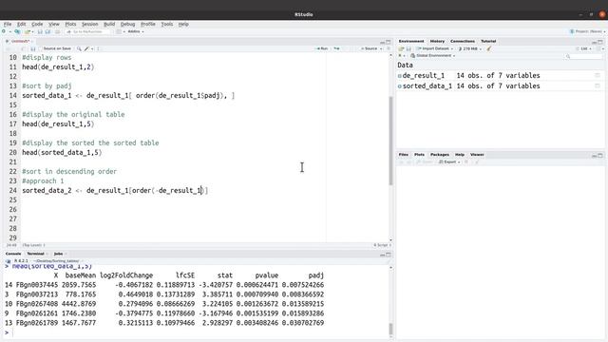Show document outline icon in editor
608x342 pixels.
coord(389,48)
